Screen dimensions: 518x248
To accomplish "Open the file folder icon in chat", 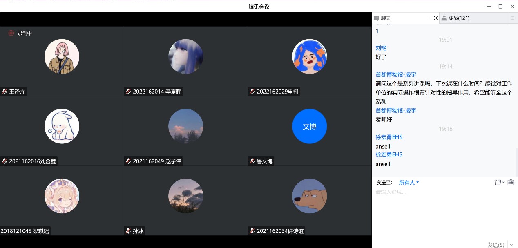I will 497,183.
